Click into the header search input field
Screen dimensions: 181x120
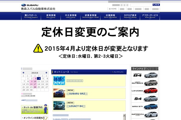click(x=141, y=5)
